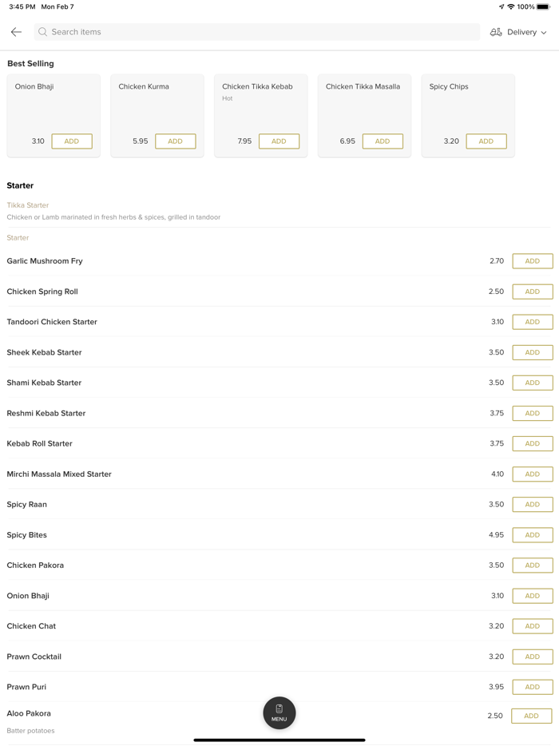Add Chicken Tikka Kebab to order
The image size is (559, 746).
coord(279,141)
